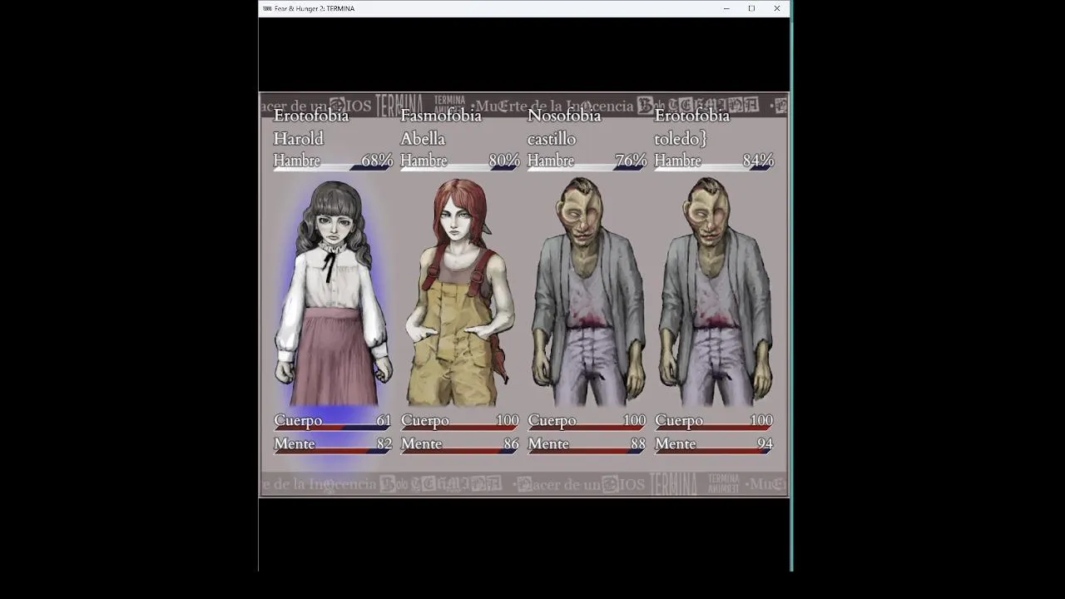Click Harold's Mente 82 bar
The width and height of the screenshot is (1065, 599).
[x=333, y=445]
